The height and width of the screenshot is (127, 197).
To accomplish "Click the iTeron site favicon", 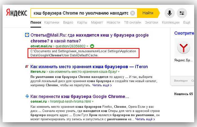I will tap(27, 66).
